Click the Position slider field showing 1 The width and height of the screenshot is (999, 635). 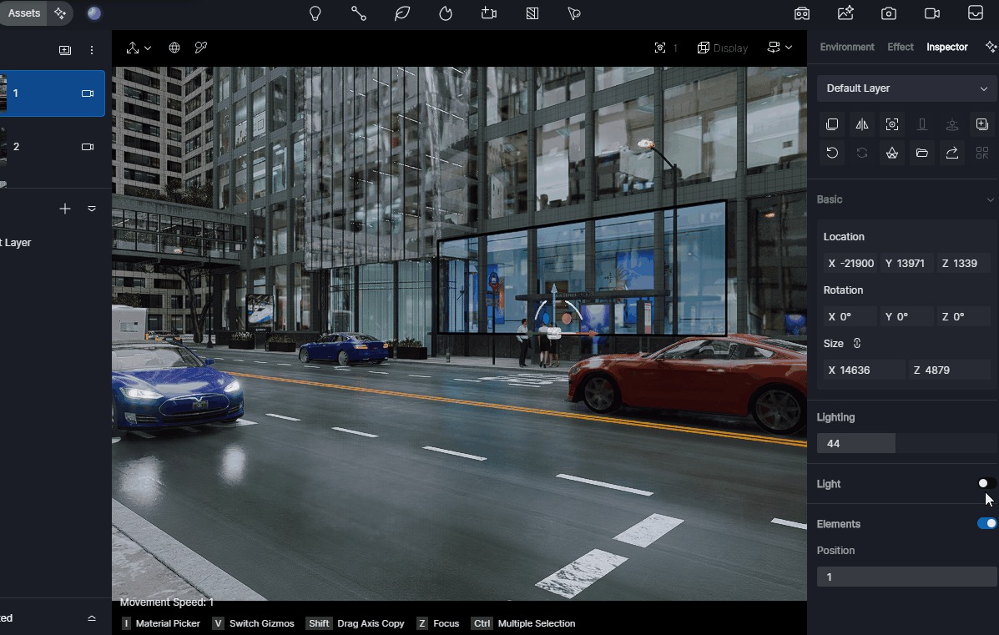[907, 577]
